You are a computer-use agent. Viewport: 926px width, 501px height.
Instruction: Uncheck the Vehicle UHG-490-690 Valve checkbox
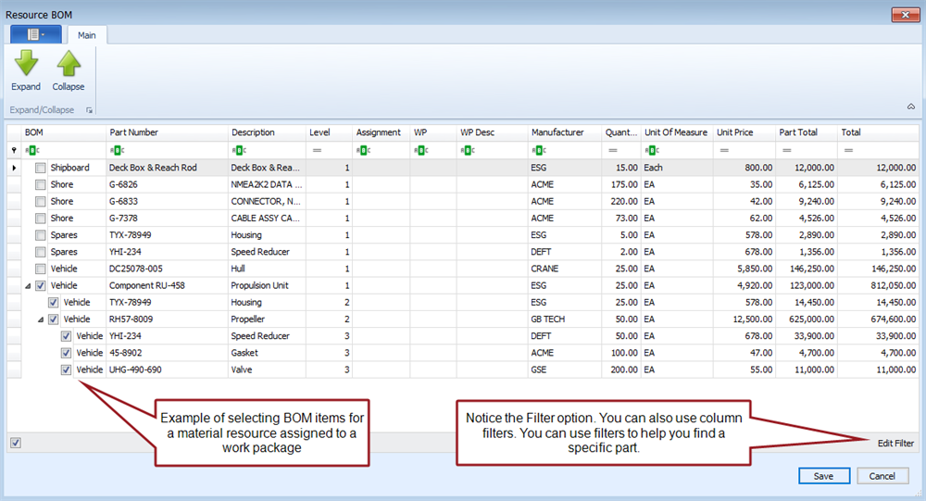tap(67, 369)
